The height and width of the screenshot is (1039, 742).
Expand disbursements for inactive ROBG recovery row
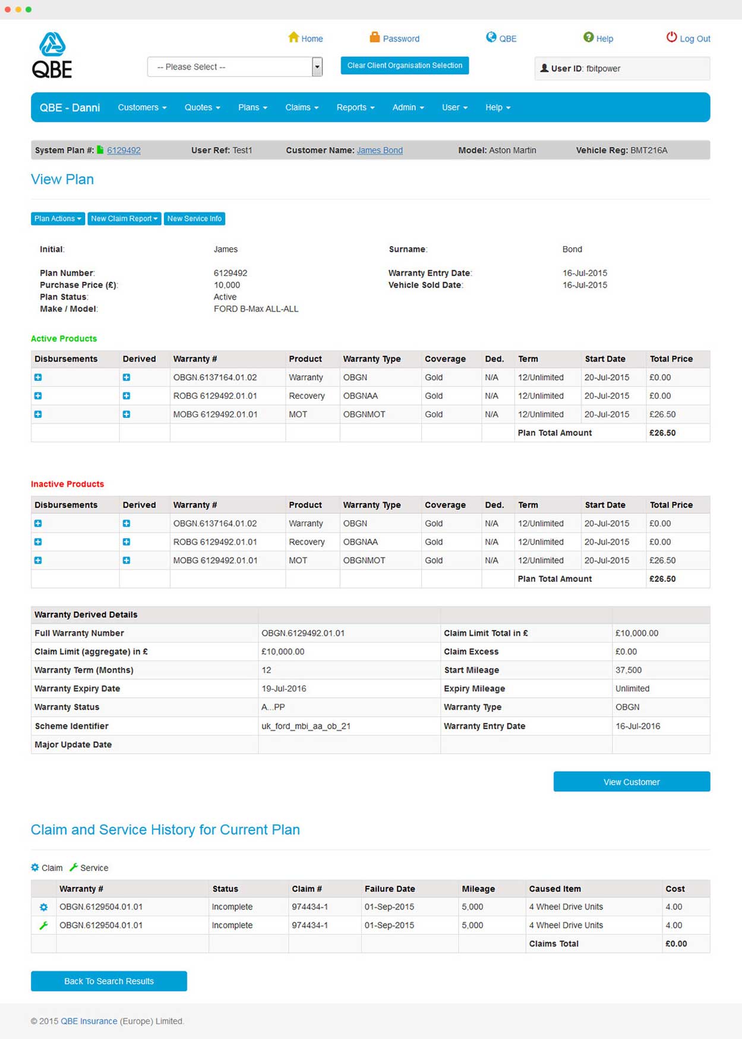(x=38, y=542)
